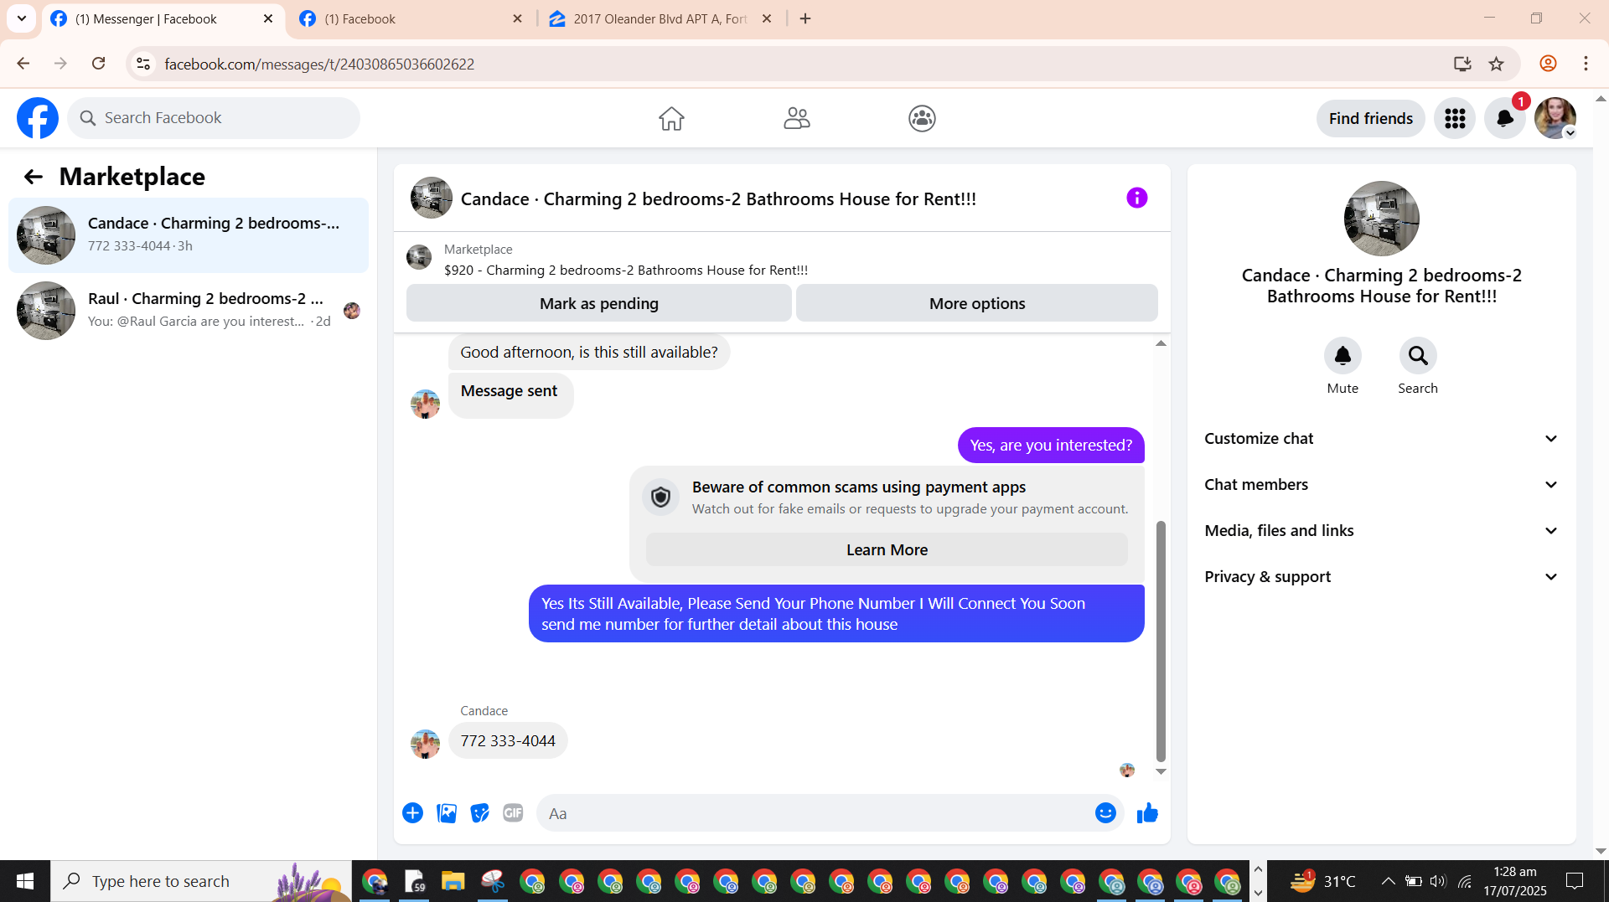The width and height of the screenshot is (1609, 902).
Task: Click the chat scrollbar thumb
Action: click(x=1161, y=641)
